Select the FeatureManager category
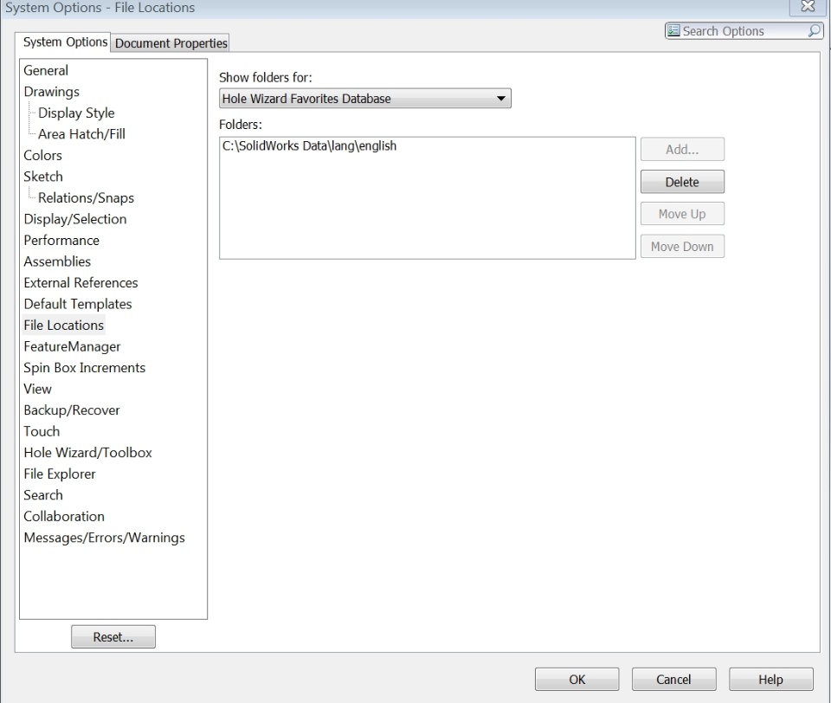Viewport: 831px width, 703px height. pos(72,346)
